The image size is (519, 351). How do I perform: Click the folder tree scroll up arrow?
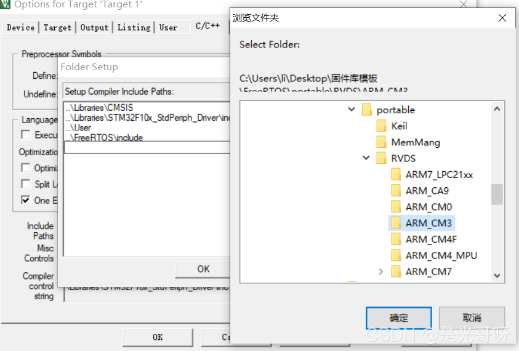tap(497, 108)
